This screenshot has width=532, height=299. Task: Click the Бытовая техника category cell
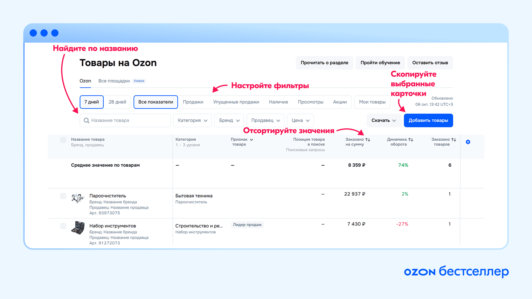(x=194, y=196)
